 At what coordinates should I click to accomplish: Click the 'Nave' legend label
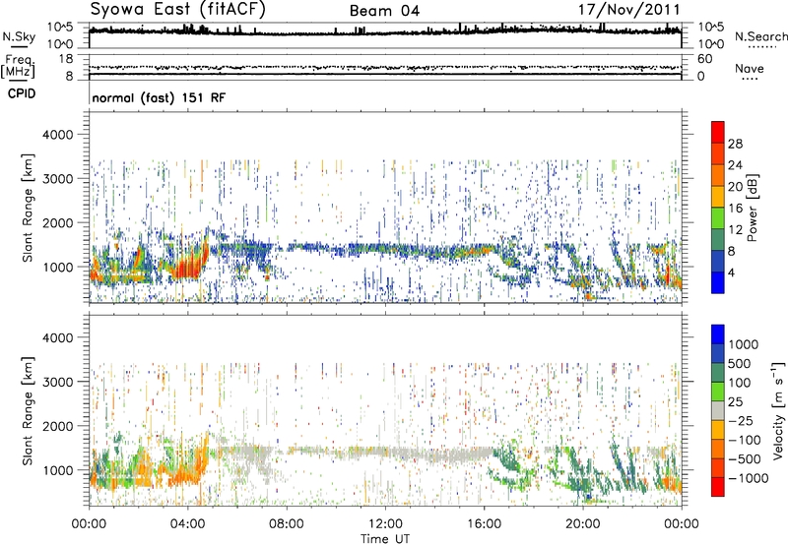click(x=750, y=69)
